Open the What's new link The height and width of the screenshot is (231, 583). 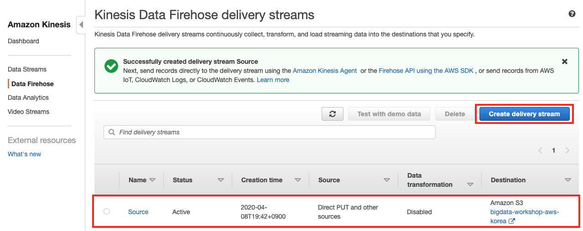point(24,154)
